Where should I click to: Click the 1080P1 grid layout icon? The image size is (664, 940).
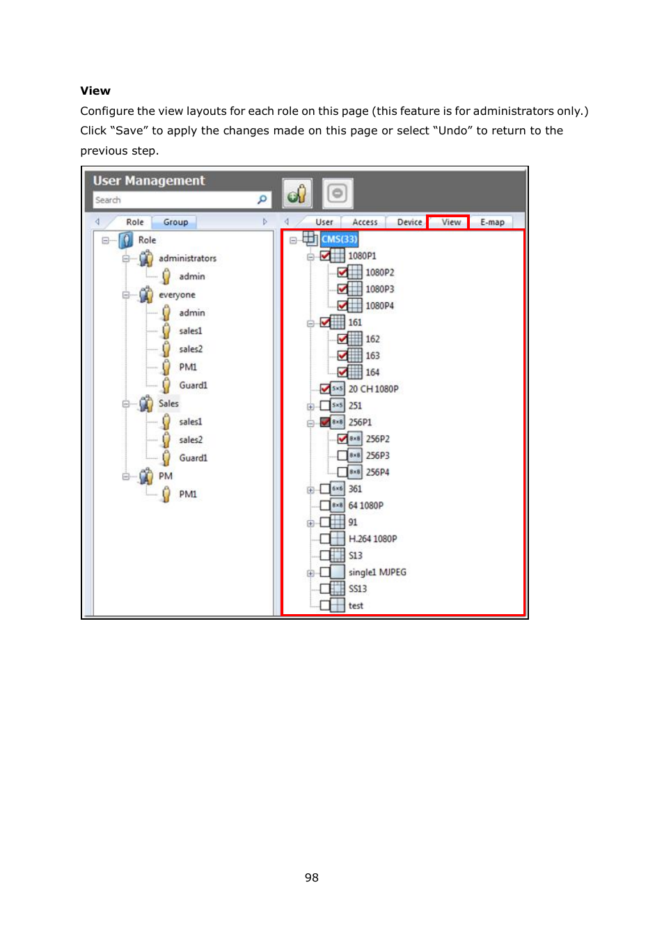pyautogui.click(x=338, y=256)
